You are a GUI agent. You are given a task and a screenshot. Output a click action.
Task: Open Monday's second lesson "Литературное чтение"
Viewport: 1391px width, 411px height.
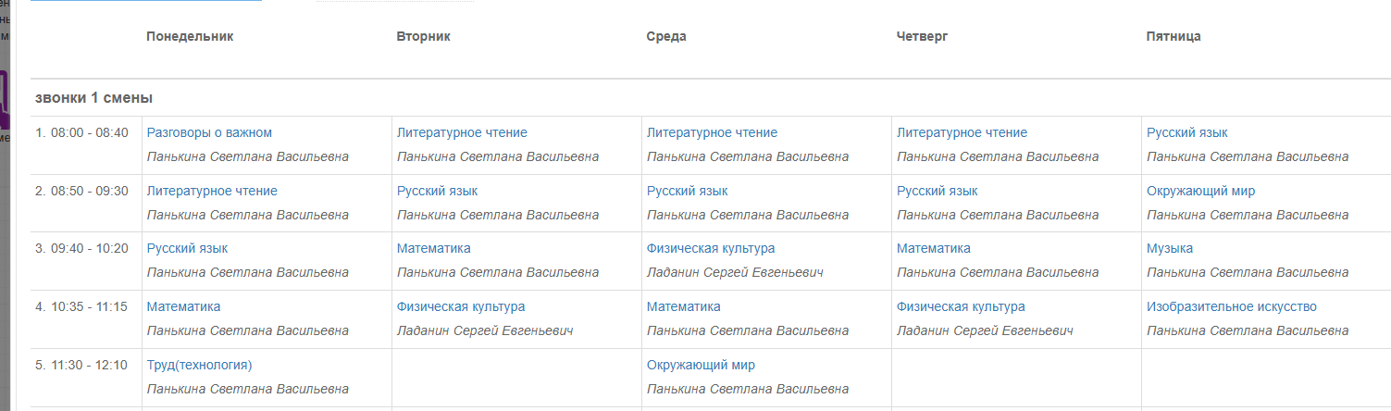[212, 191]
